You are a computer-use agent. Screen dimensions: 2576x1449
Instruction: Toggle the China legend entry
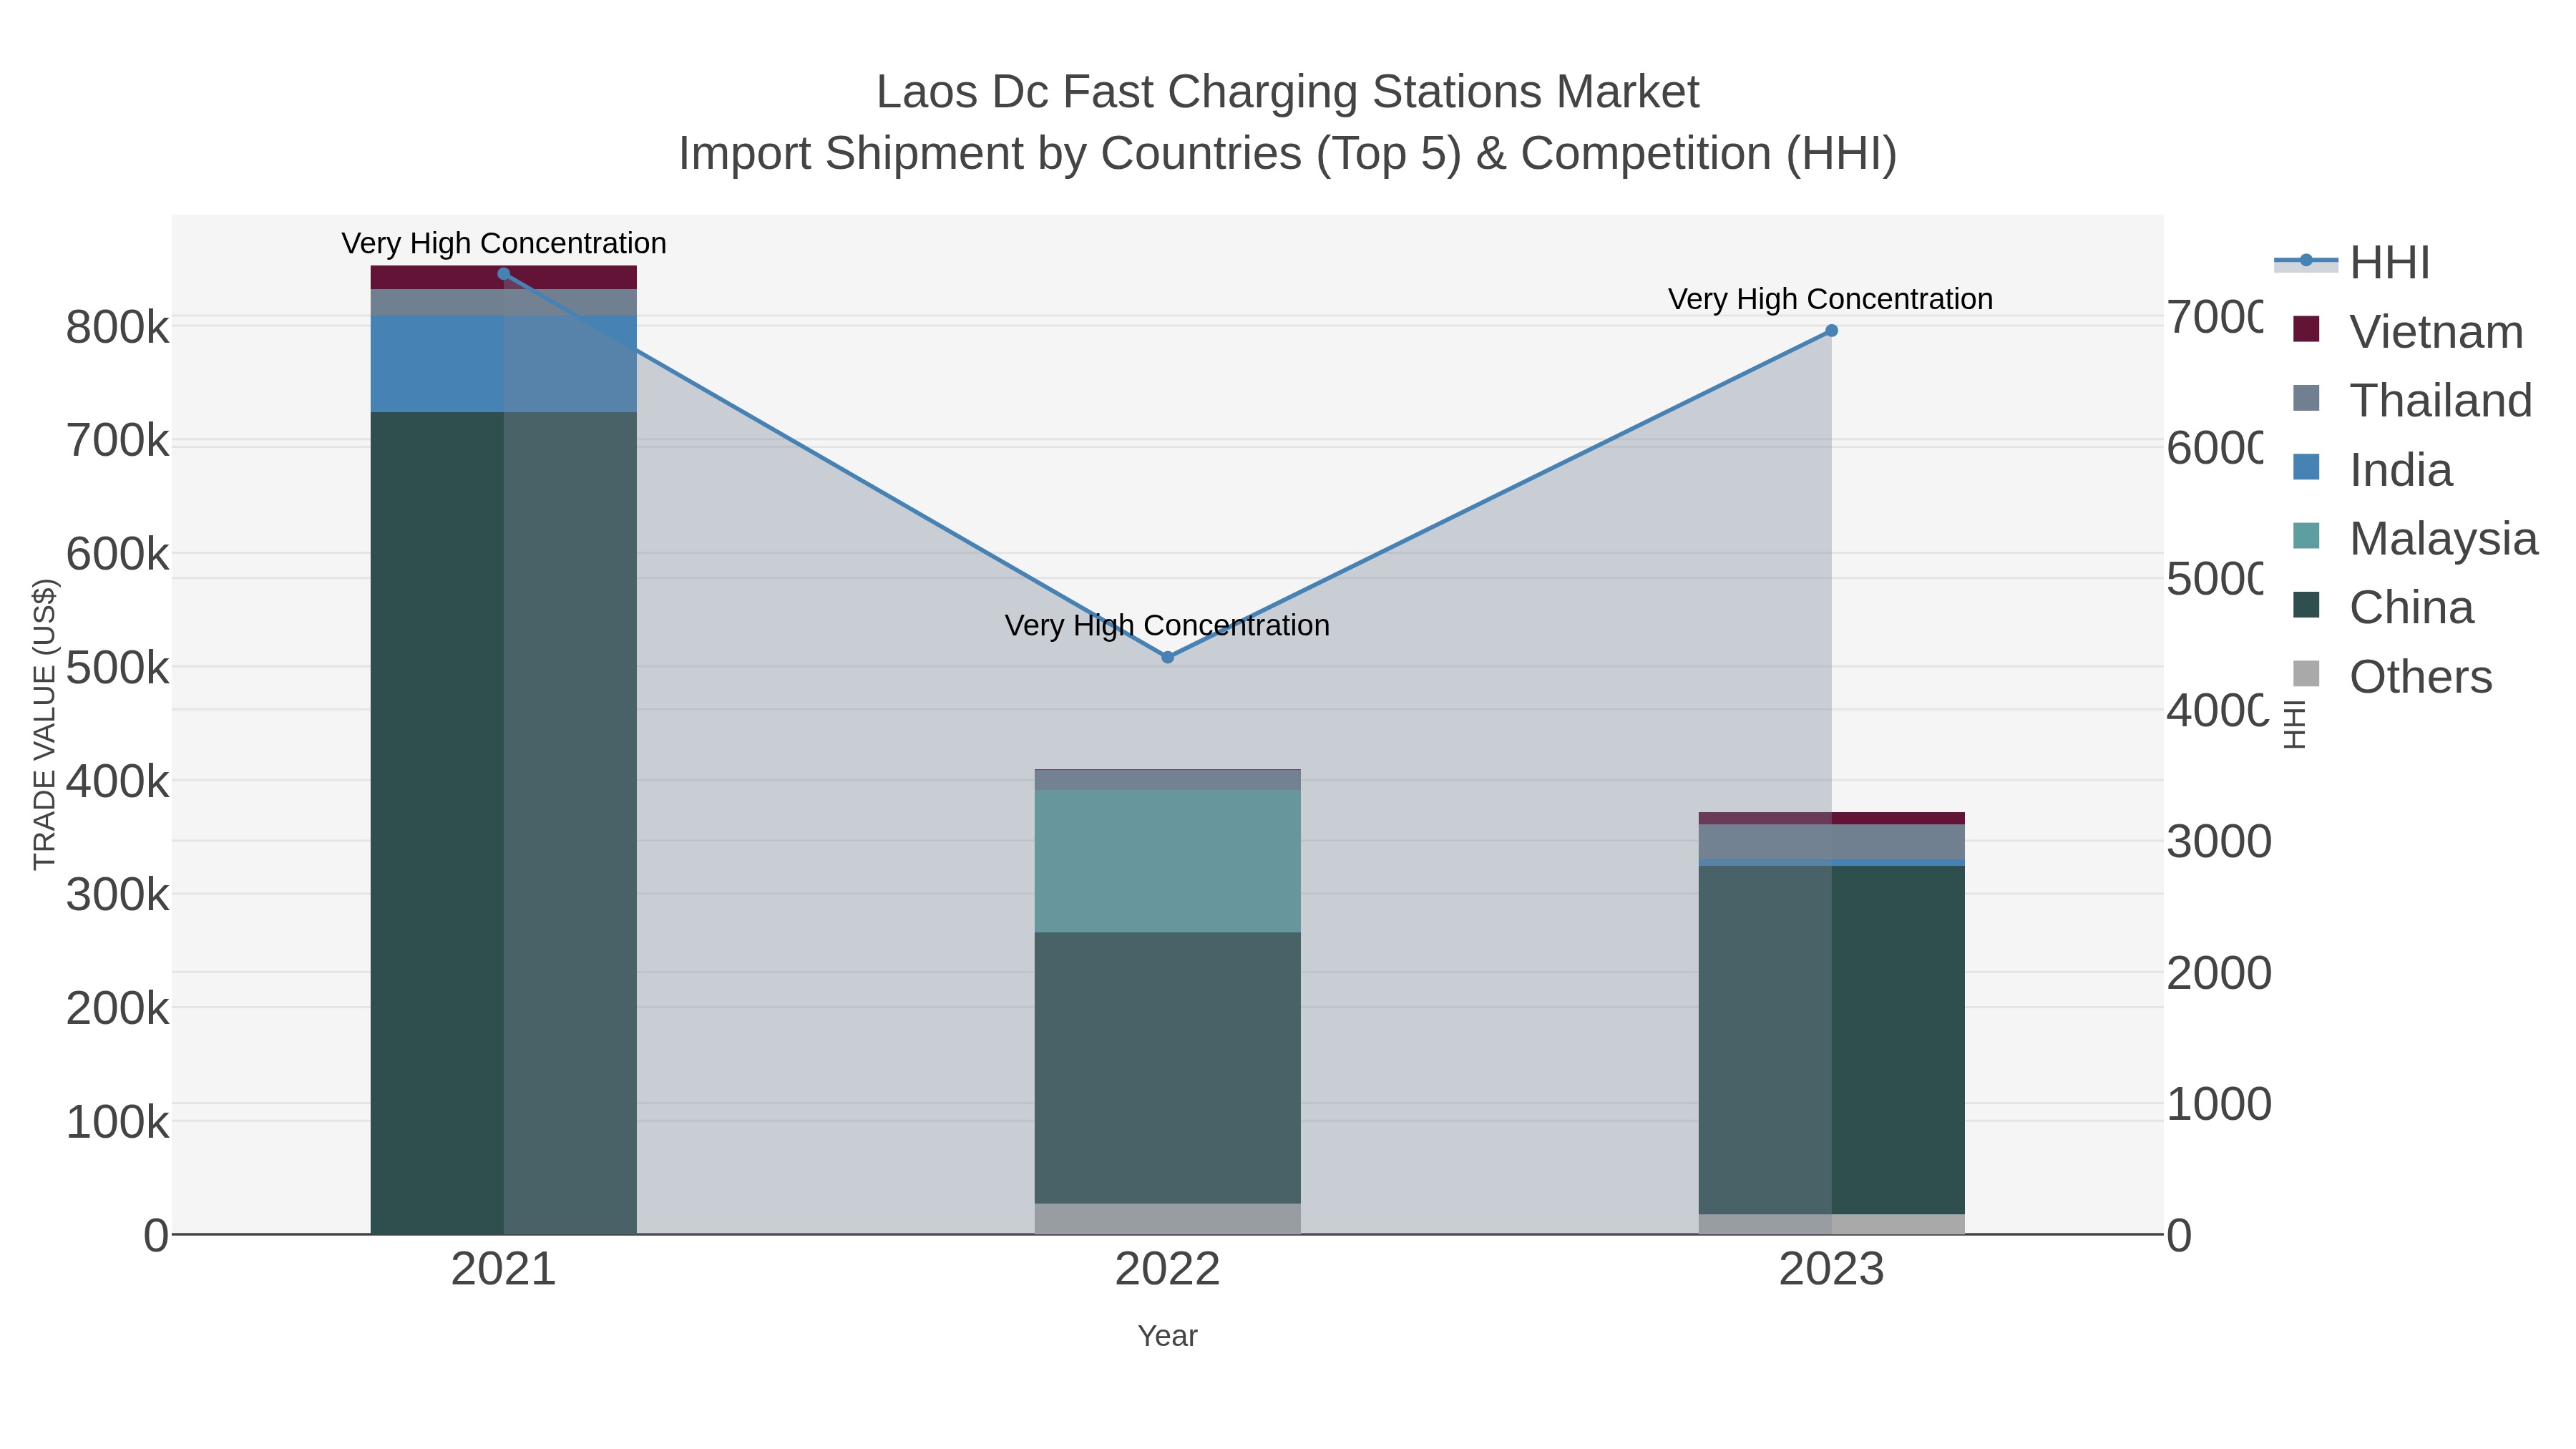click(2383, 607)
